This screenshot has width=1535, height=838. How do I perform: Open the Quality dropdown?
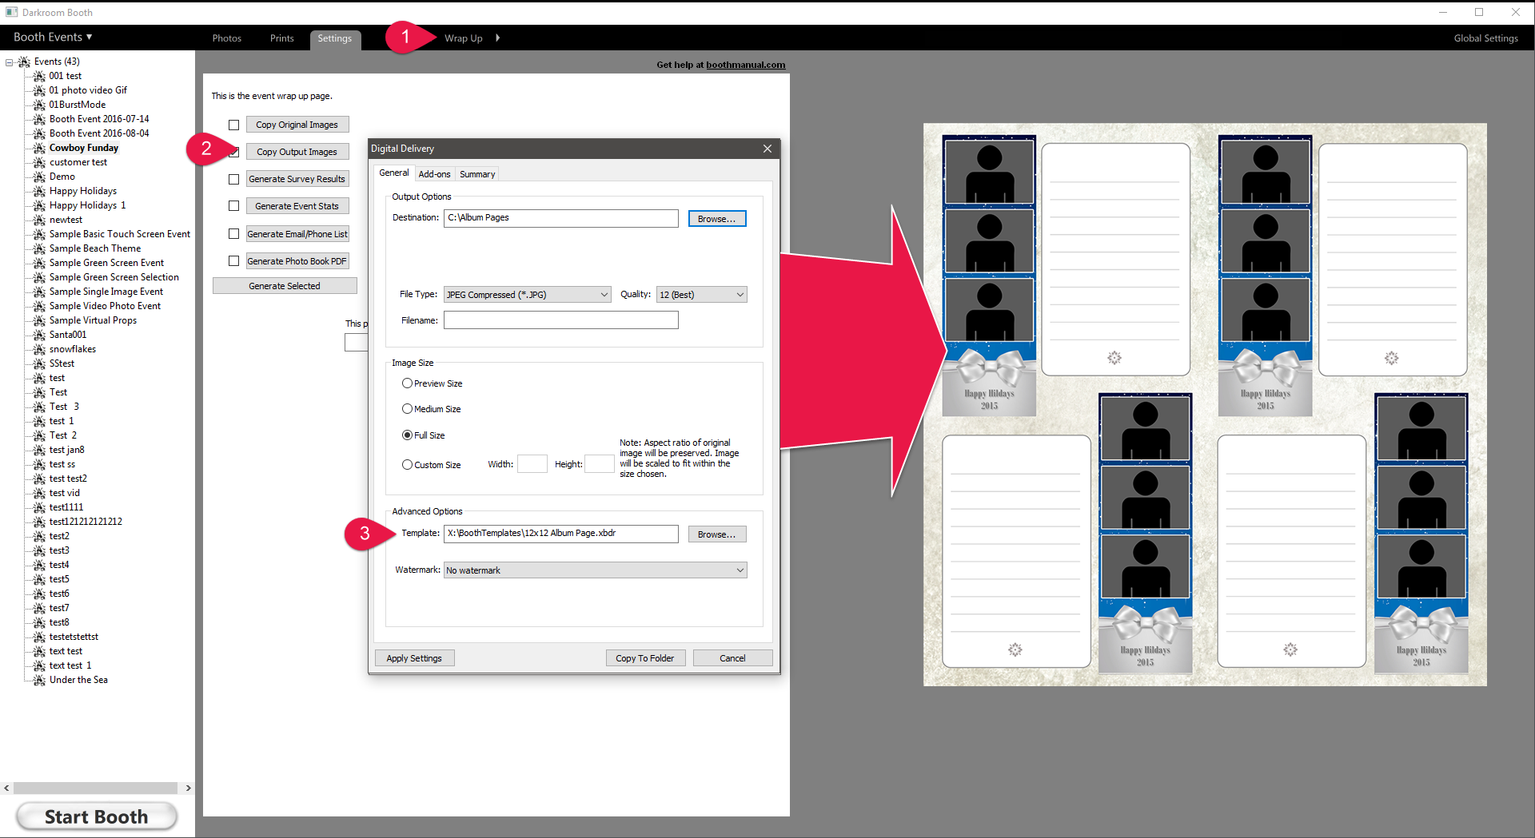(701, 295)
